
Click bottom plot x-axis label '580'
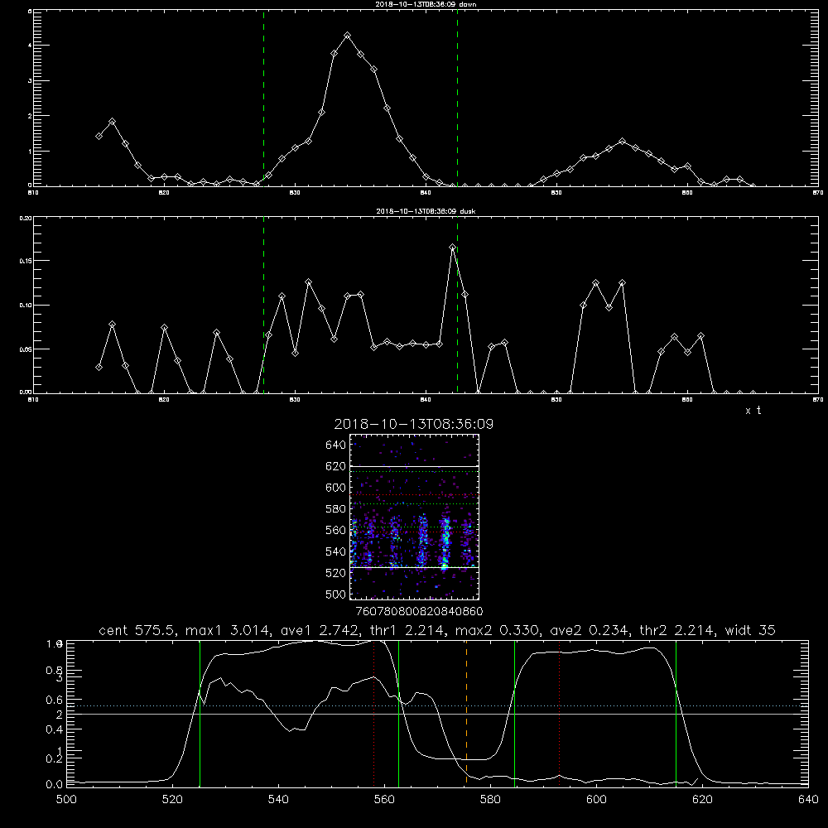(x=490, y=800)
